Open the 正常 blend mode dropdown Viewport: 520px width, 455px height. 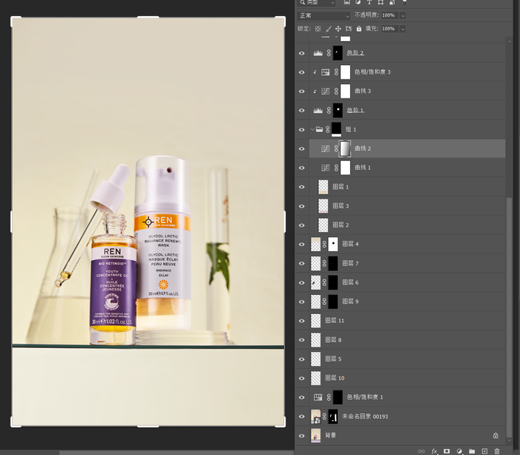pos(323,16)
